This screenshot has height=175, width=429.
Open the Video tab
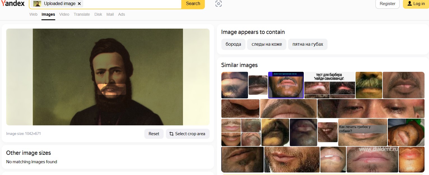click(64, 14)
